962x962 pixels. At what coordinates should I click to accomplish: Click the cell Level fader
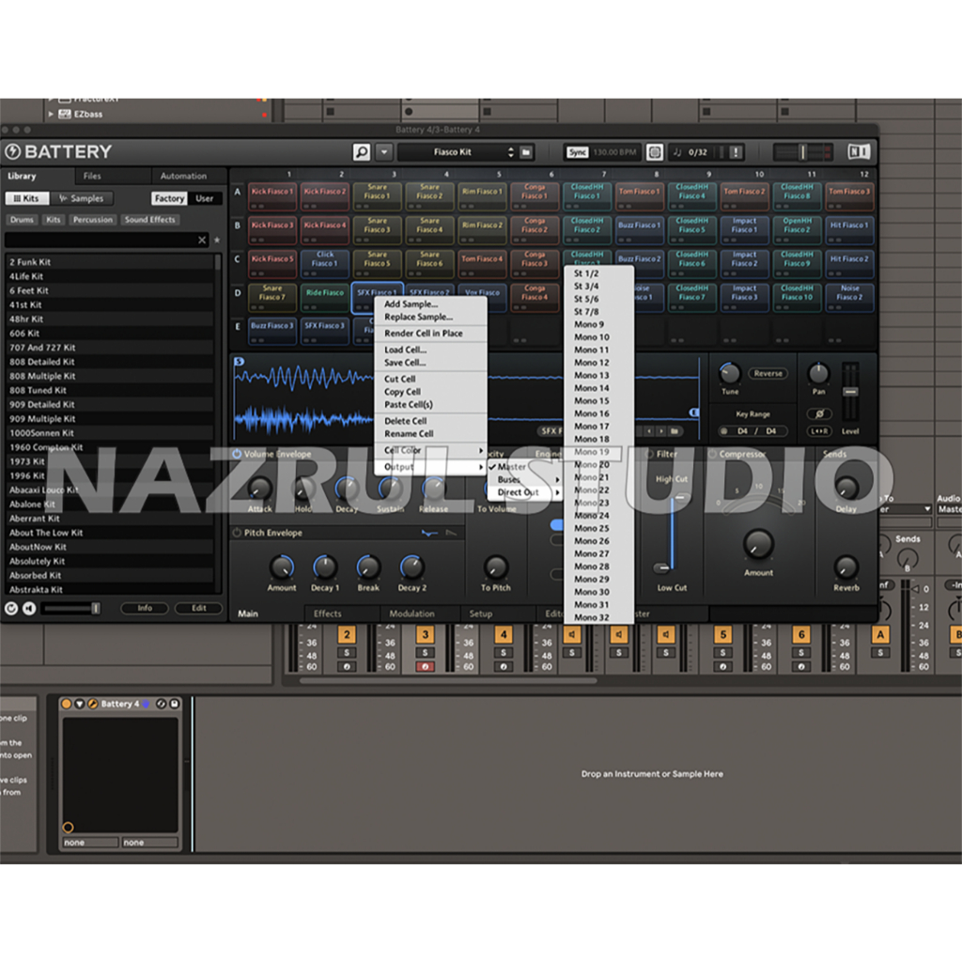pos(851,391)
